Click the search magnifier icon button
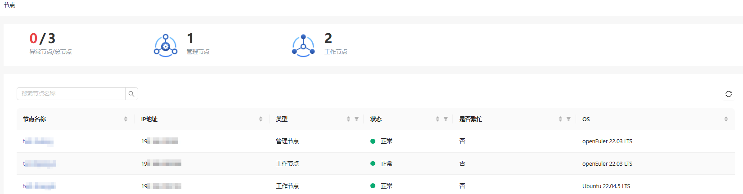743x194 pixels. point(131,94)
